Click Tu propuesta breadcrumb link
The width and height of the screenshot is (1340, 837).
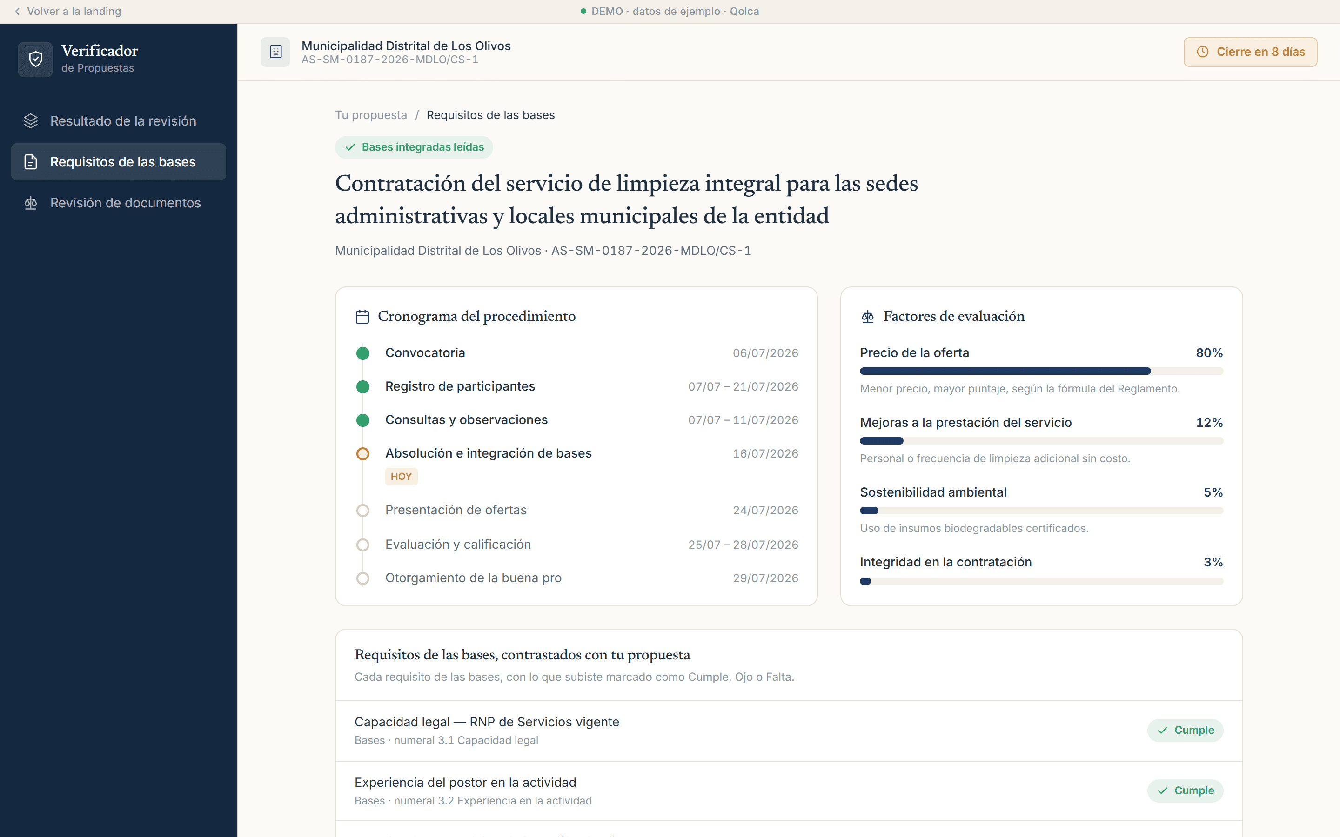click(370, 115)
